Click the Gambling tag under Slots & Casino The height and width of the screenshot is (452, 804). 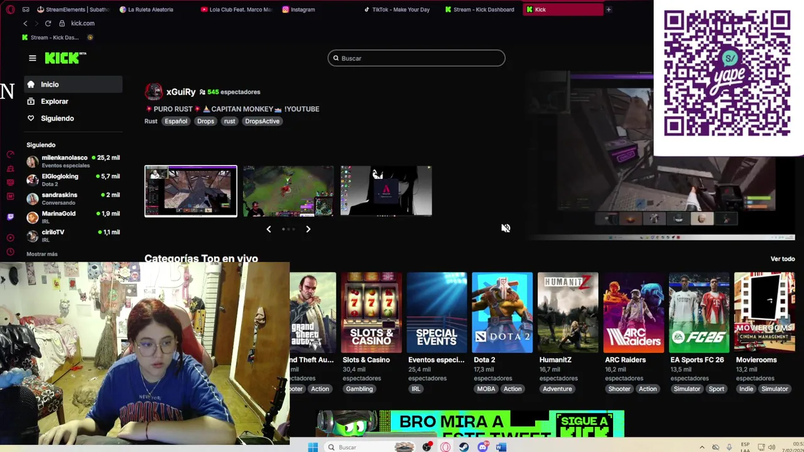point(359,389)
